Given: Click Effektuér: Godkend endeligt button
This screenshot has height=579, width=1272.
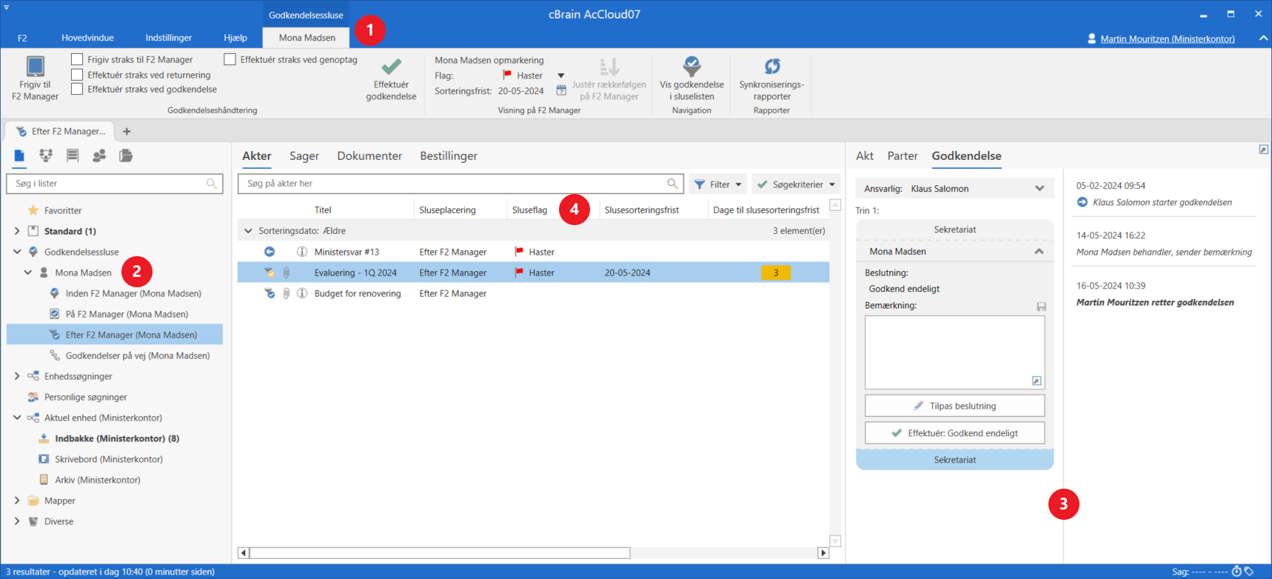Looking at the screenshot, I should (955, 433).
